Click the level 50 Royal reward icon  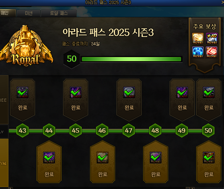coord(209,158)
